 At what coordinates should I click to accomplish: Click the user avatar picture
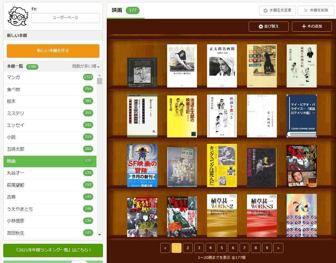pos(18,16)
